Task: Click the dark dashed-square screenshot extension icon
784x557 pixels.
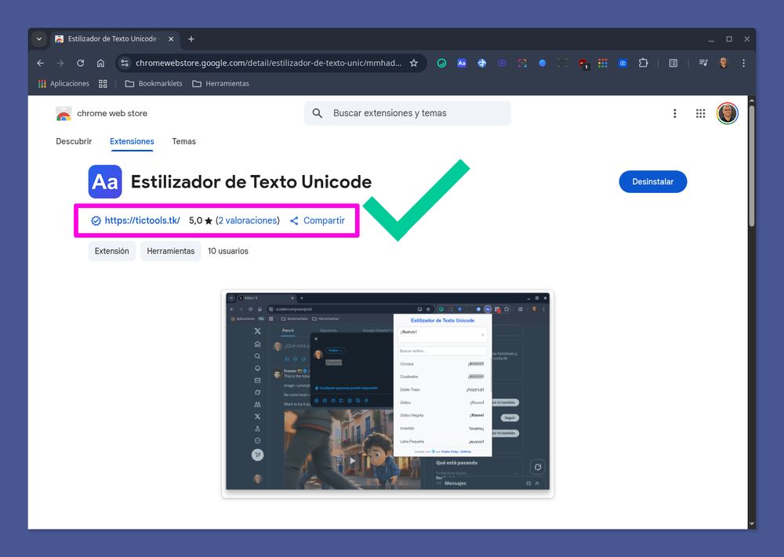Action: point(562,63)
